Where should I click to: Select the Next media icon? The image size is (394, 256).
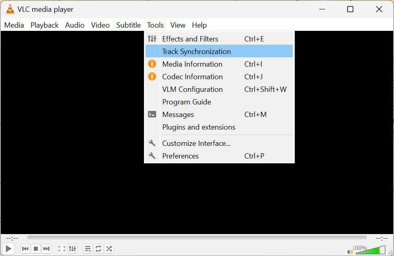pyautogui.click(x=46, y=248)
